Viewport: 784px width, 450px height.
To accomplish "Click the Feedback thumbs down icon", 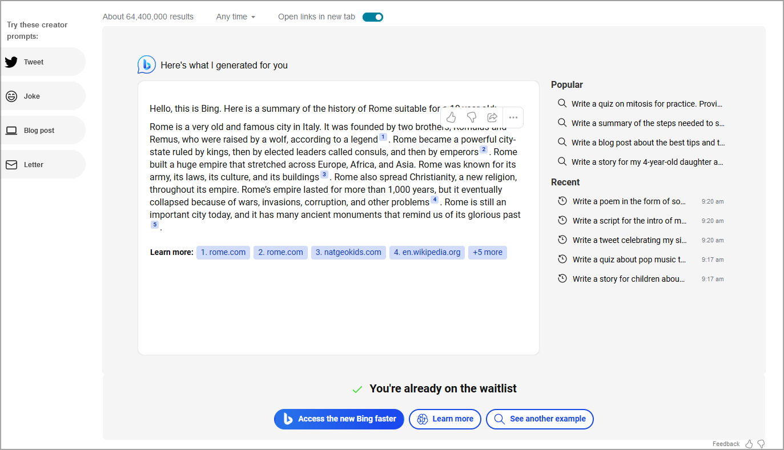I will [761, 444].
